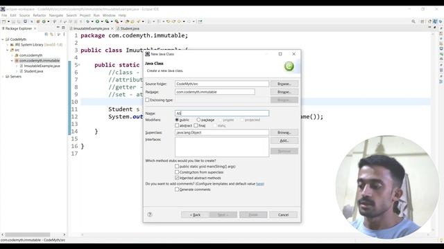Click the magnifier search icon at top right
The height and width of the screenshot is (249, 444).
pos(413,21)
